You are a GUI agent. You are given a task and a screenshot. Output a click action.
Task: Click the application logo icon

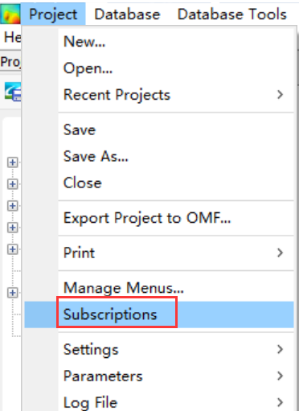click(x=10, y=14)
